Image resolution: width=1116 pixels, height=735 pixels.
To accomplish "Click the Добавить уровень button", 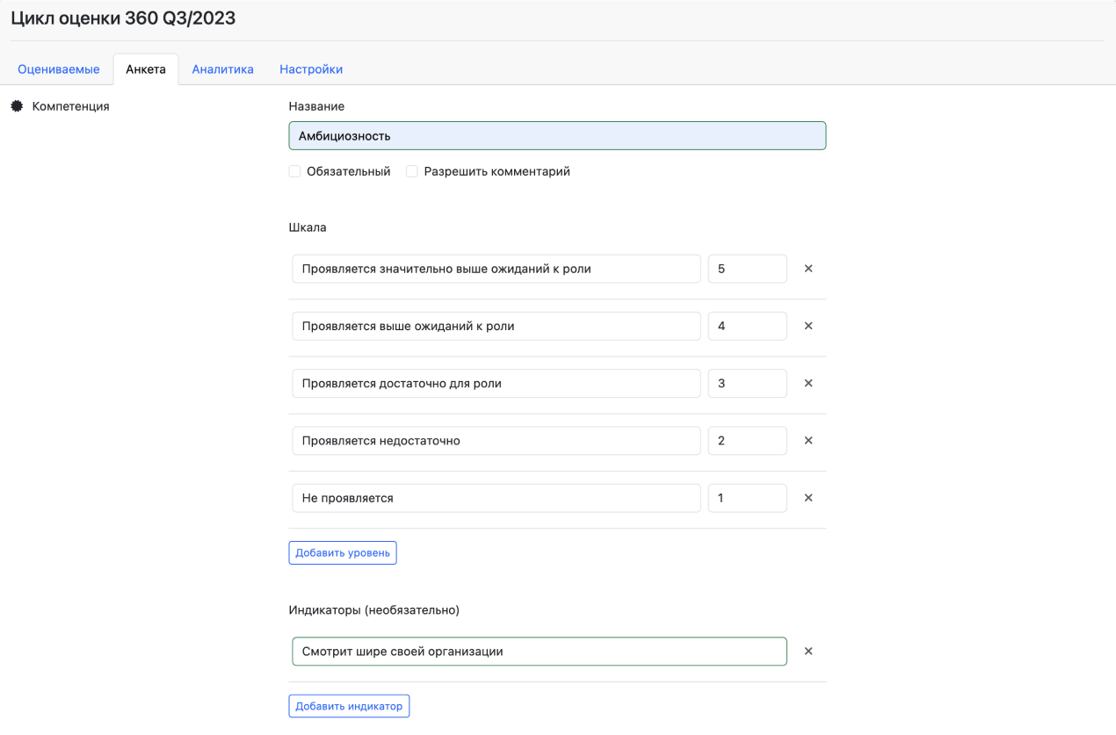I will click(343, 552).
